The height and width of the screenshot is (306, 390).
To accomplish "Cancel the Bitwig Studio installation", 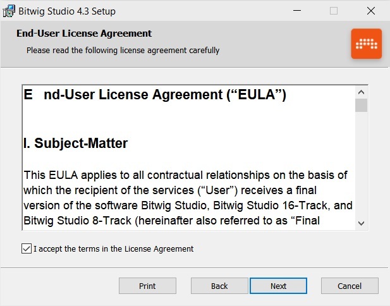I will click(x=350, y=286).
